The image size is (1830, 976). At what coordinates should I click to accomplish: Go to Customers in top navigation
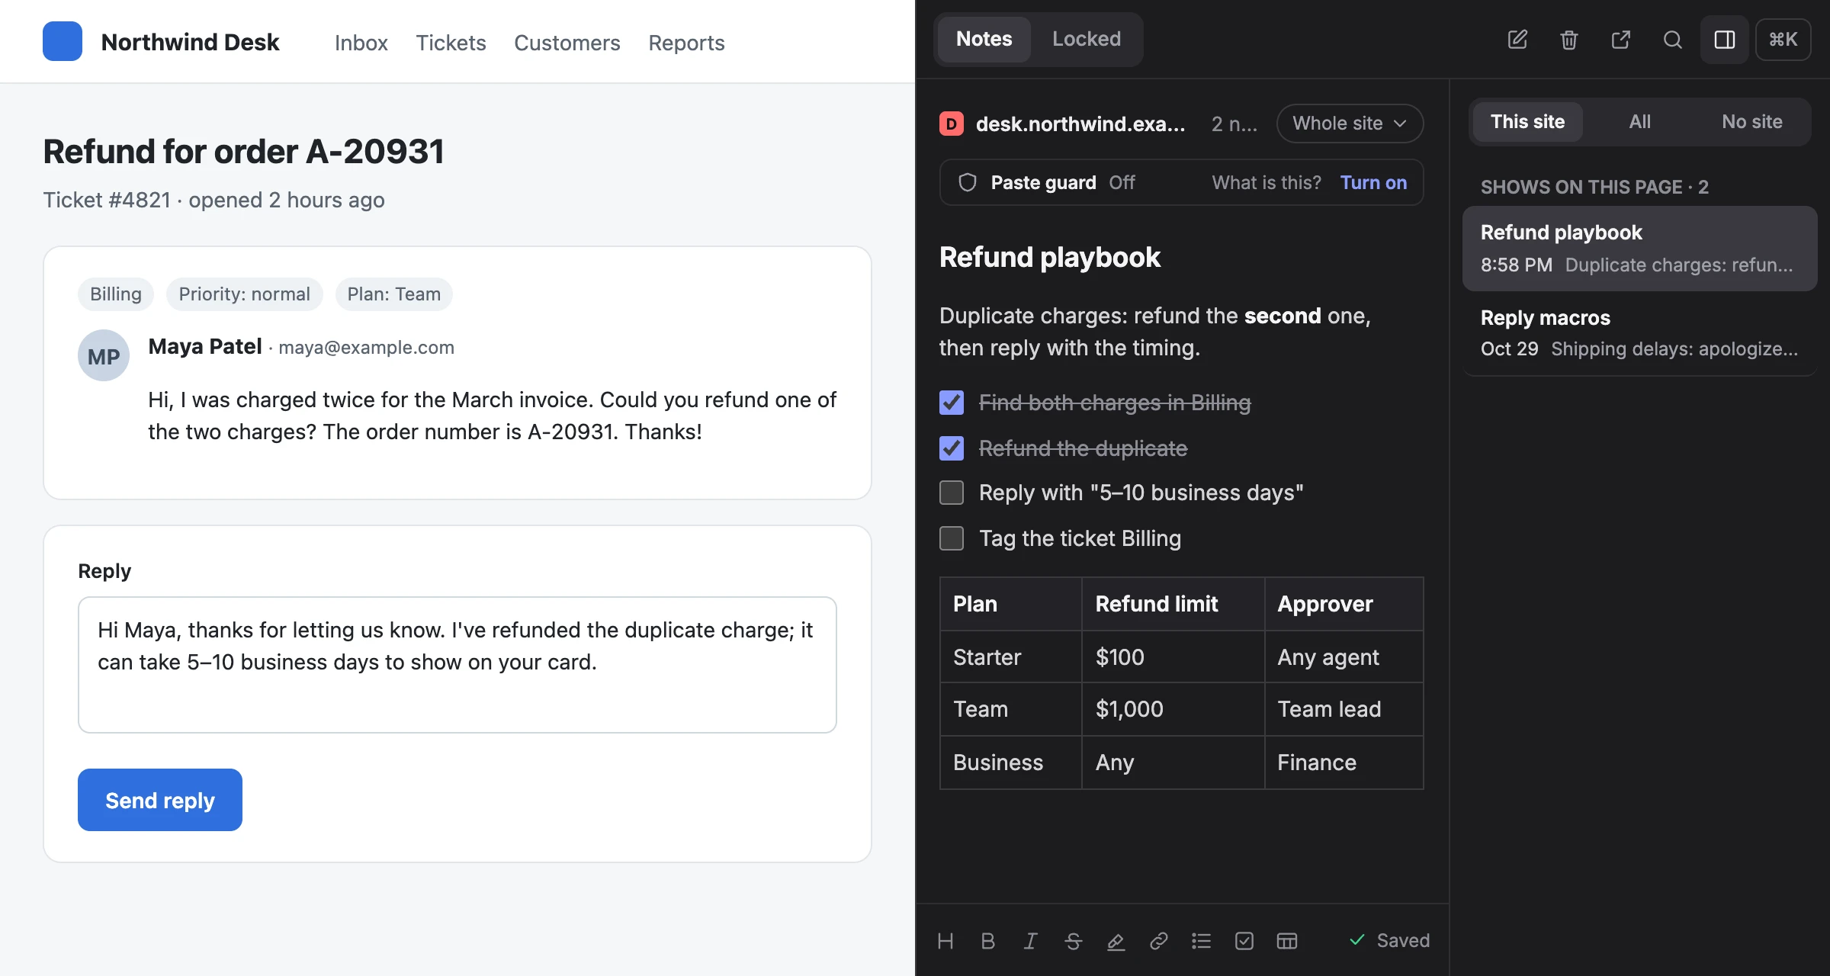click(567, 43)
